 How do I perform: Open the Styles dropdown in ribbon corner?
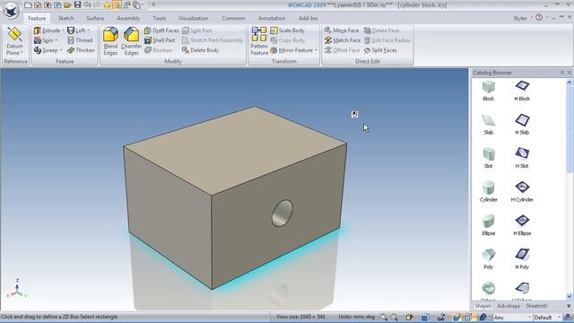click(522, 18)
